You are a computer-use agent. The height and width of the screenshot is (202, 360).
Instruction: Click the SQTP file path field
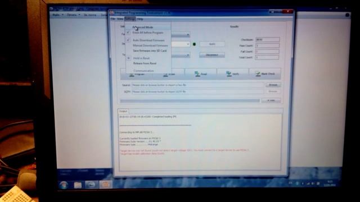pos(197,91)
